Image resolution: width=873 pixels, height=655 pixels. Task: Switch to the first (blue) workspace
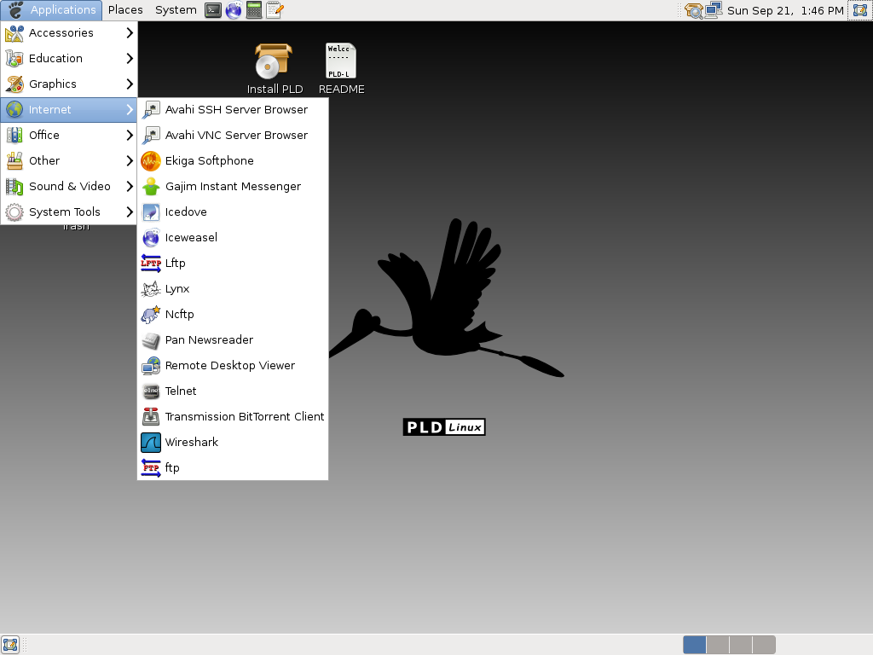pos(694,645)
